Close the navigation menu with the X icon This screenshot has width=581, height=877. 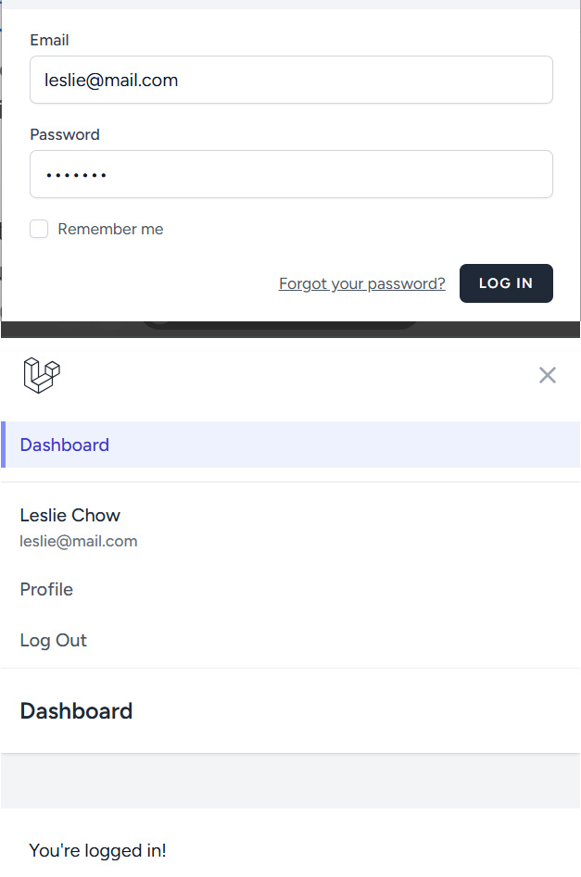548,375
